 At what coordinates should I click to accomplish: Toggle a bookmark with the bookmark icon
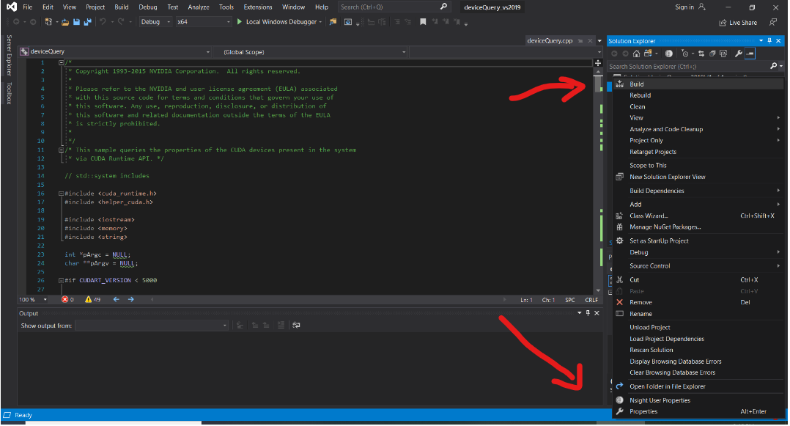(x=423, y=22)
